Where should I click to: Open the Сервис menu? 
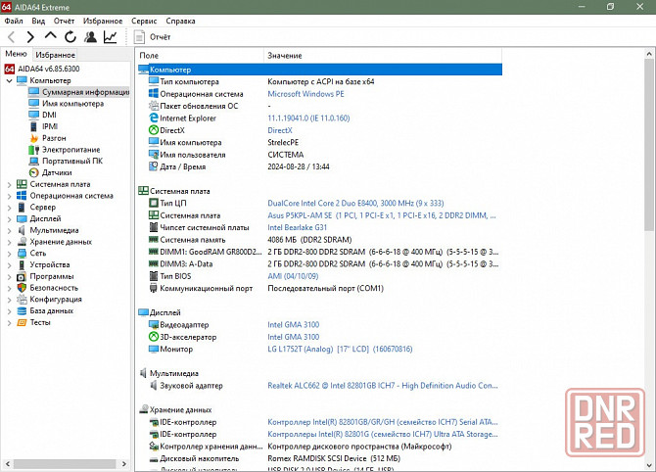click(x=144, y=21)
